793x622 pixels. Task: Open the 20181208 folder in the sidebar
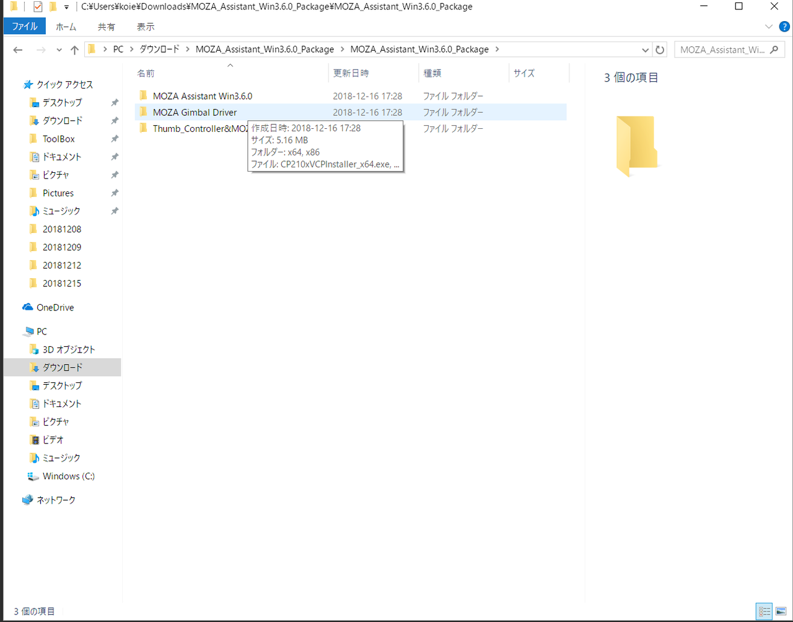point(62,229)
